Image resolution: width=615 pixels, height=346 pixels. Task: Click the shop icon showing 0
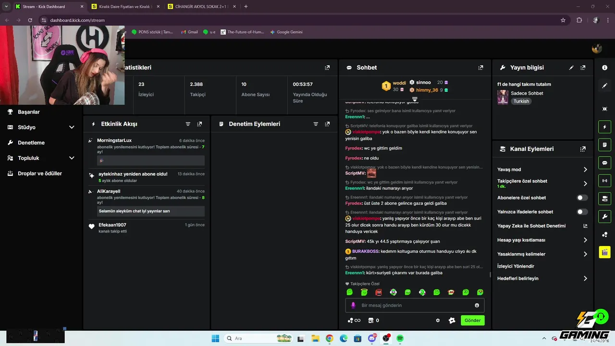(374, 321)
